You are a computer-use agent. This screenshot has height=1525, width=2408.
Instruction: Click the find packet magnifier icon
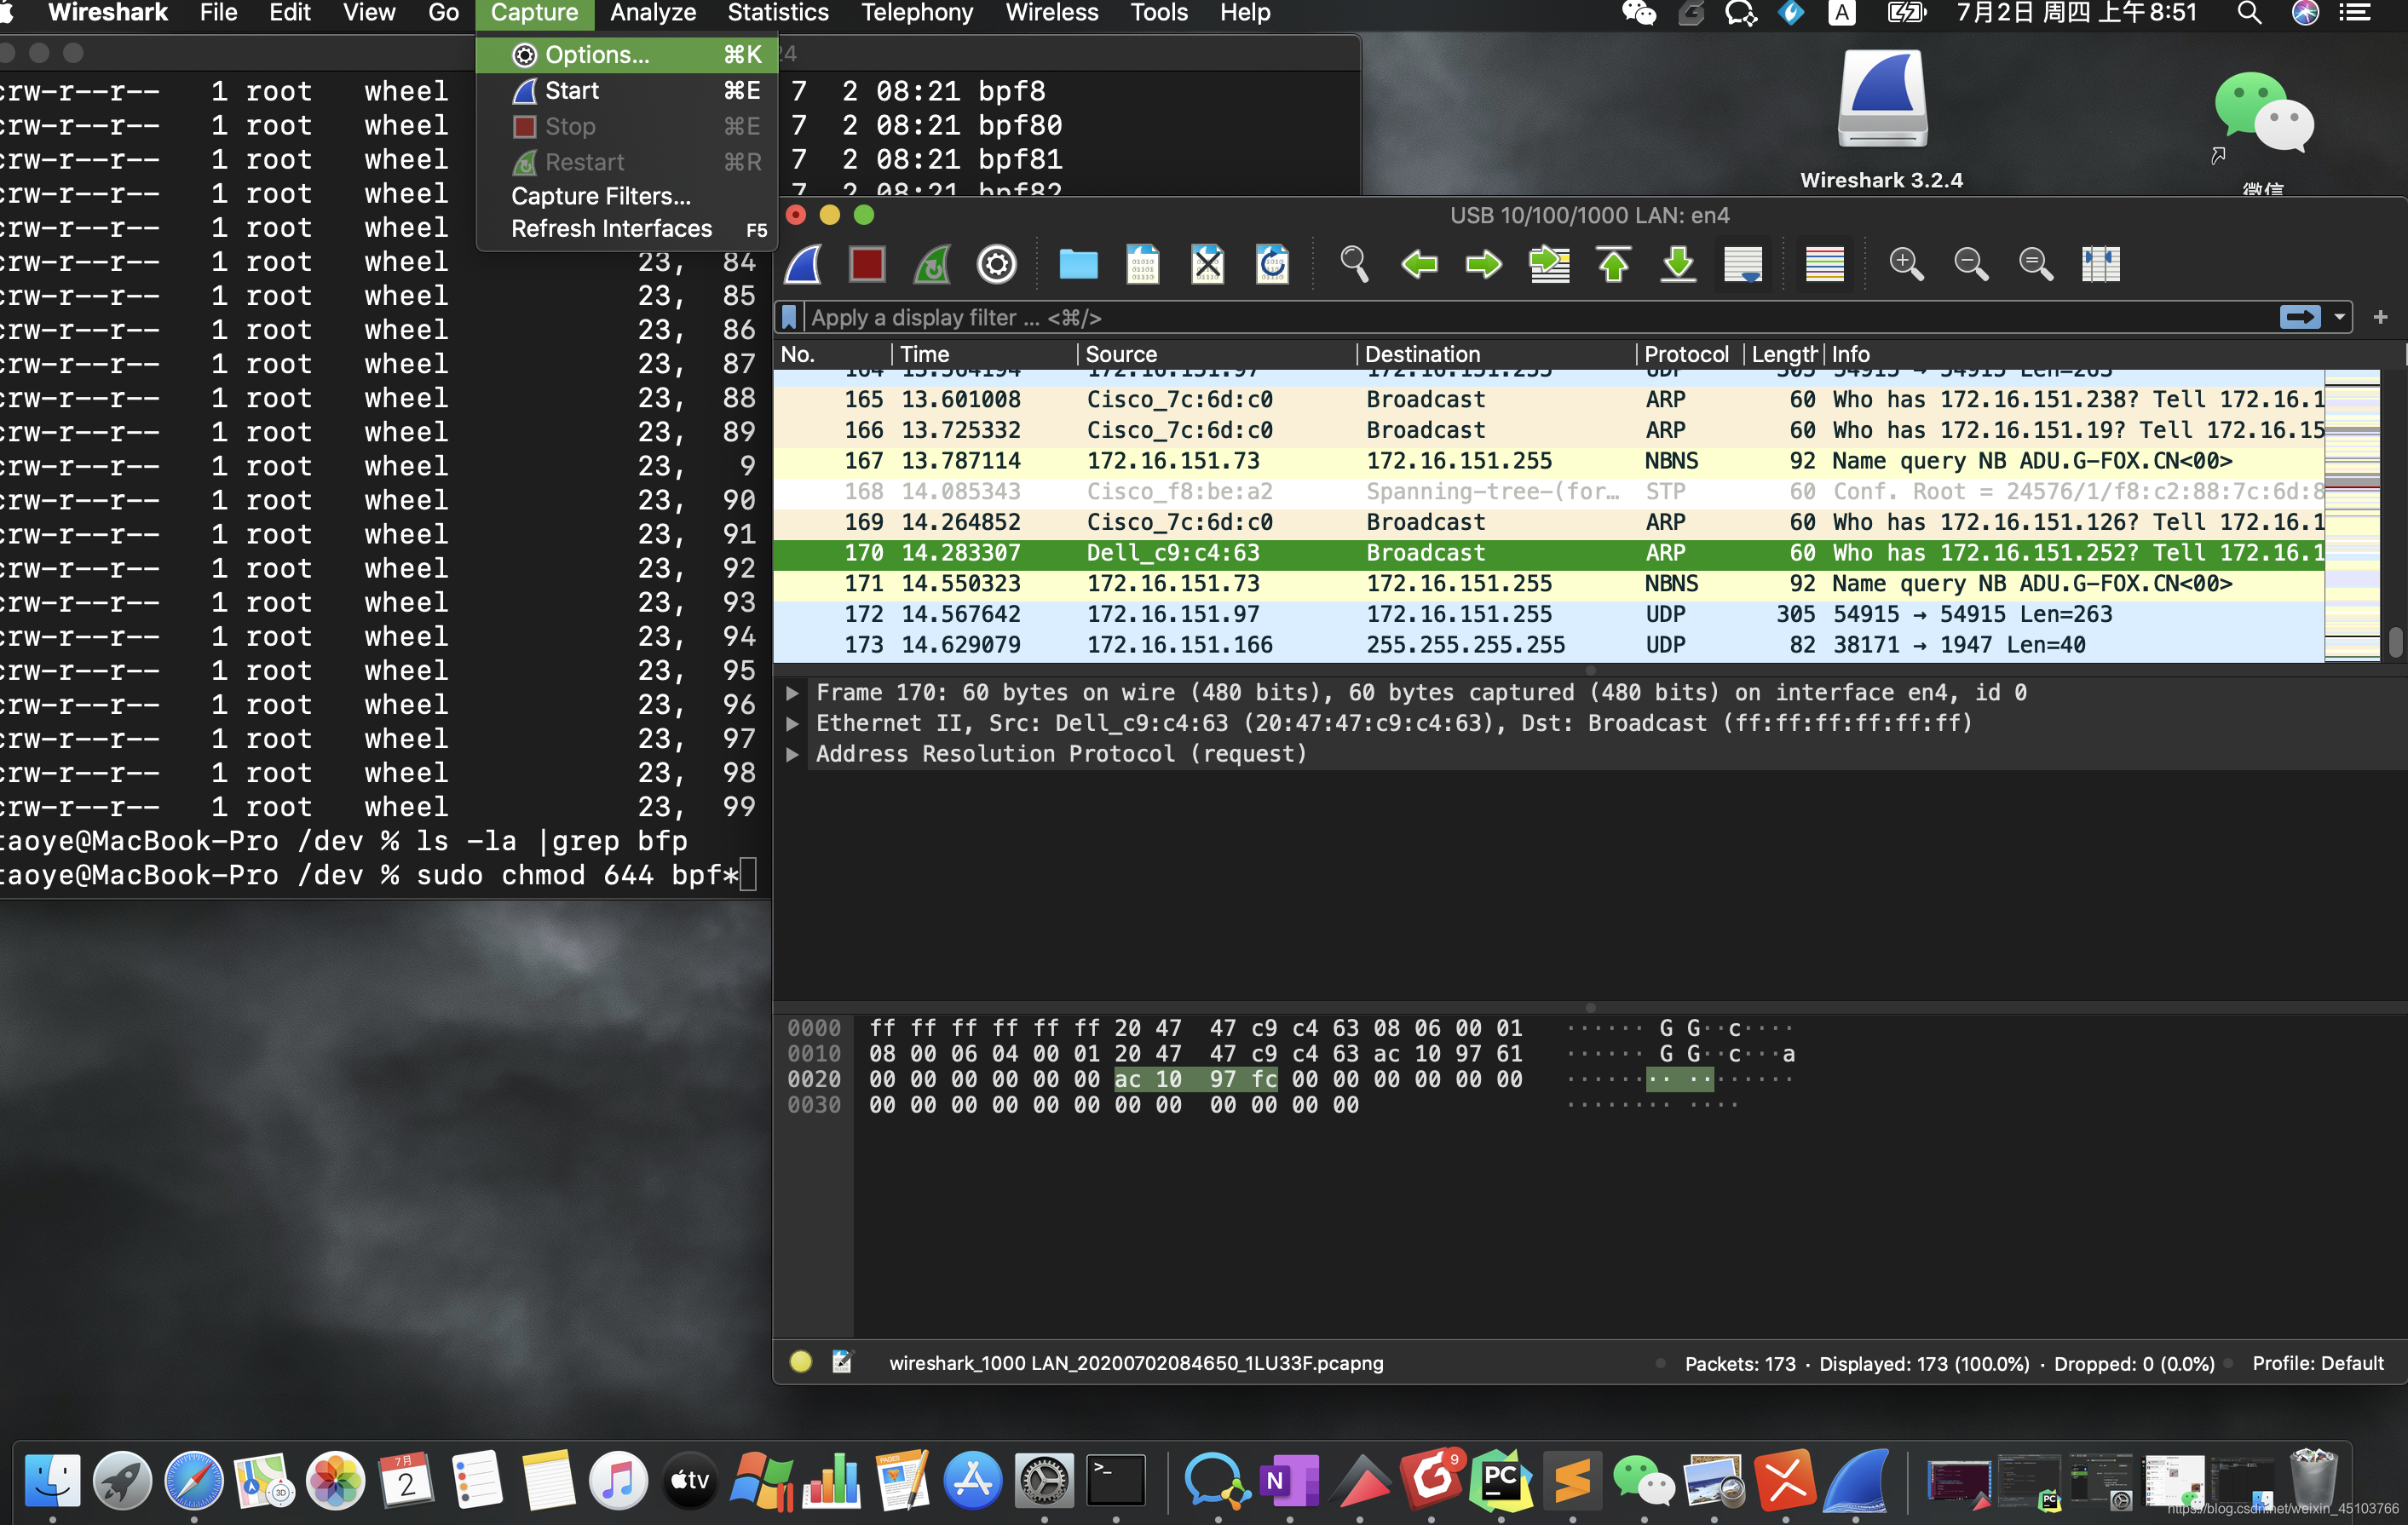[x=1353, y=264]
